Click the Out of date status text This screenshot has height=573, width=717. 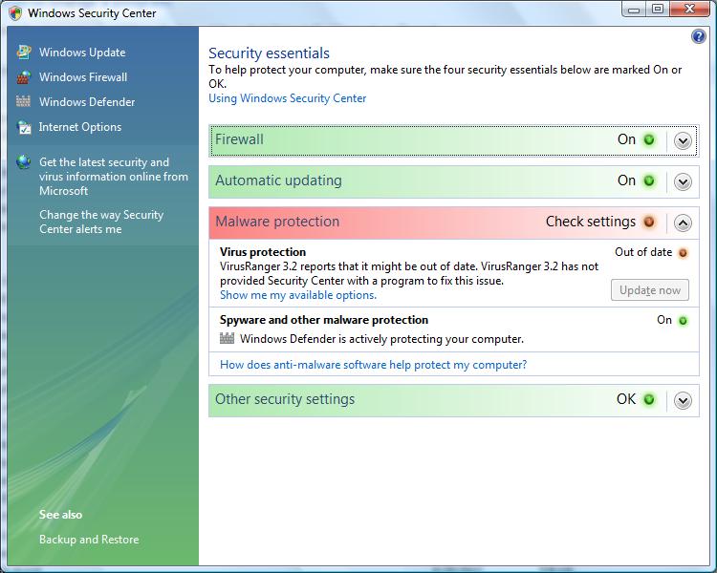(x=643, y=252)
